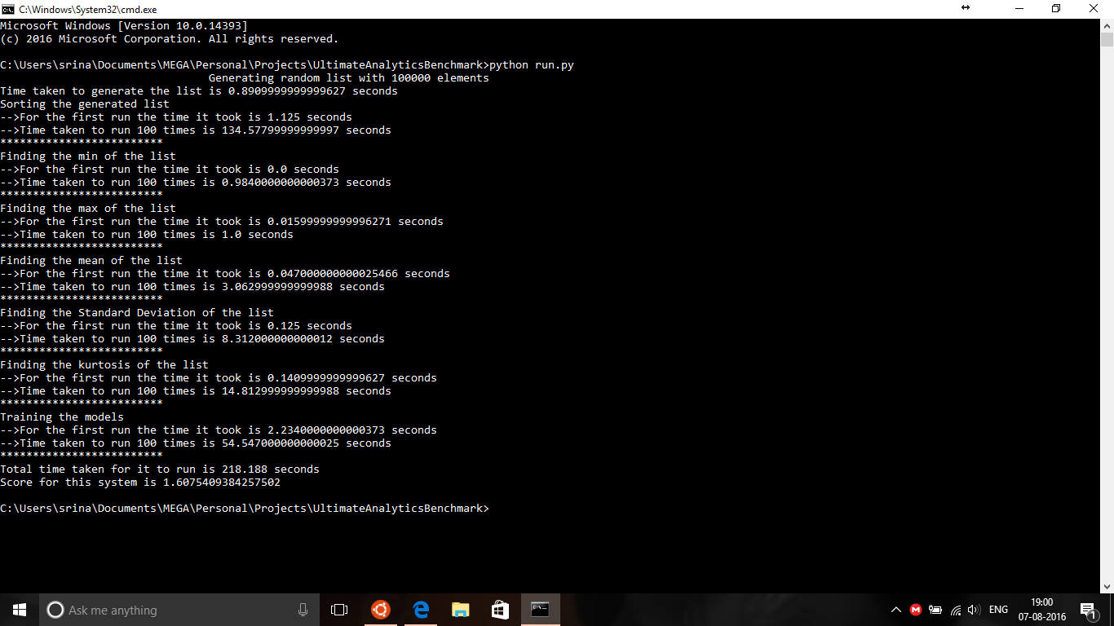Click 'Finding the max of the list' line
Viewport: 1114px width, 626px height.
point(88,209)
